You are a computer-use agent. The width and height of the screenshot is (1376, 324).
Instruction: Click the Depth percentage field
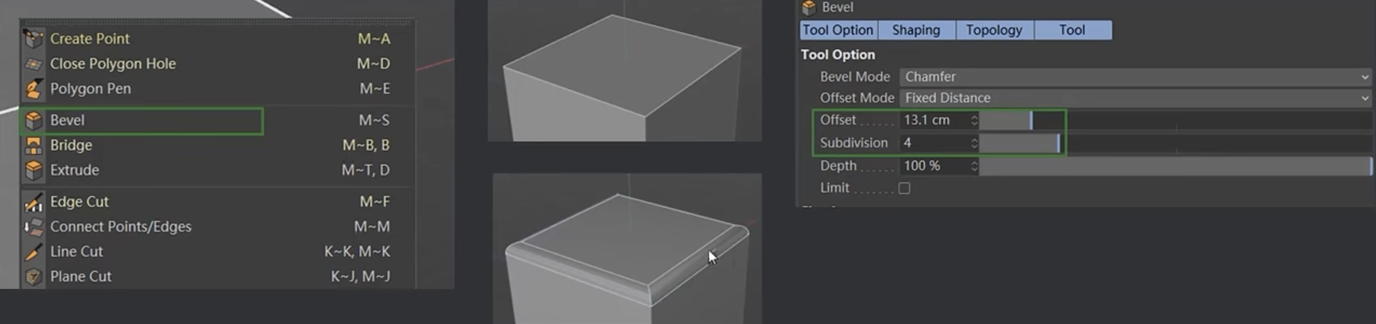[935, 166]
